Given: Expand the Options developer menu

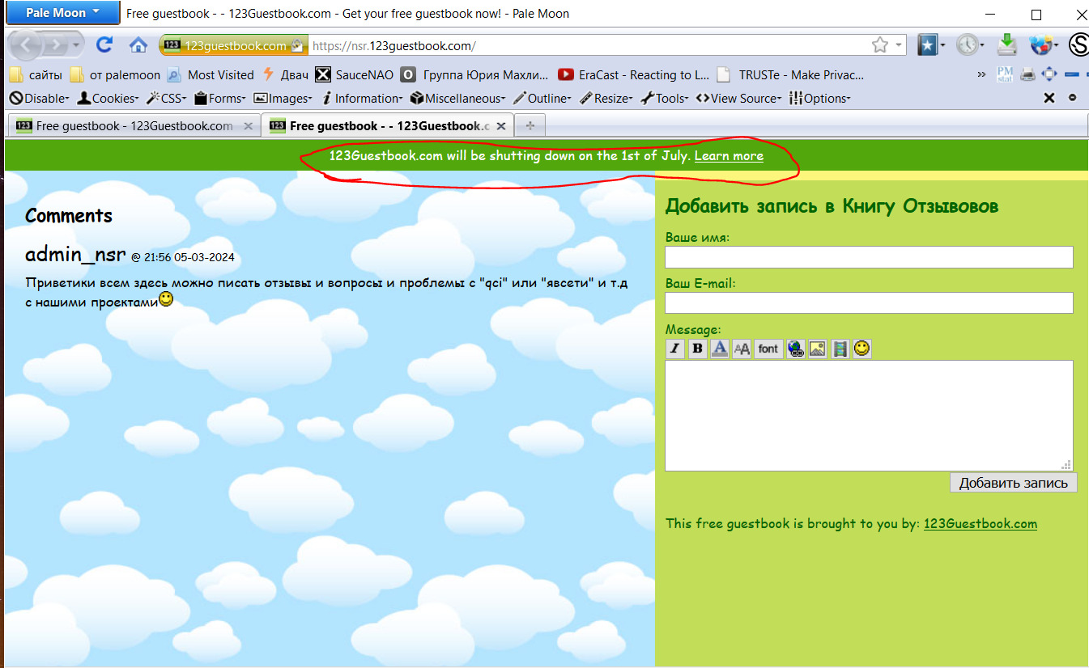Looking at the screenshot, I should point(819,98).
